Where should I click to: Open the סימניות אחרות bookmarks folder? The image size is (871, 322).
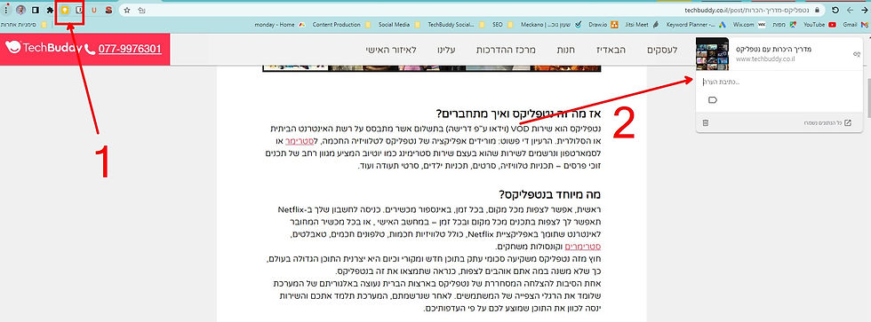pos(23,24)
